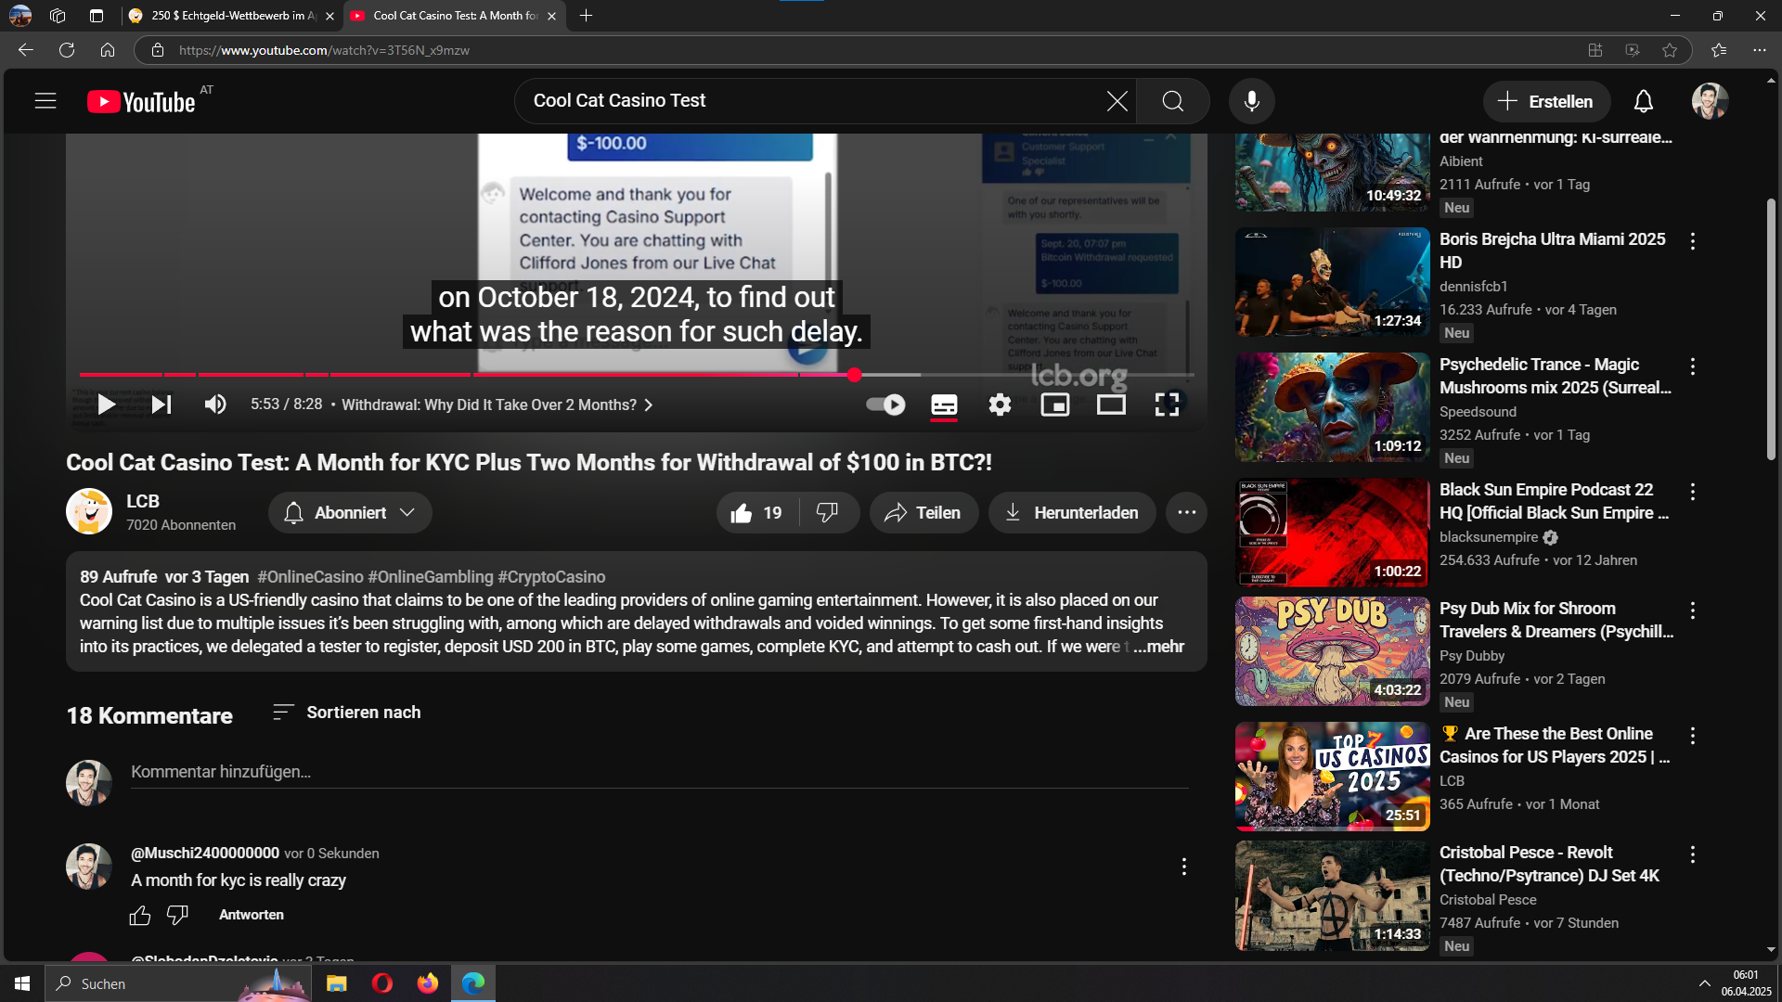The image size is (1782, 1002).
Task: Click Erstellen to create content
Action: coord(1545,101)
